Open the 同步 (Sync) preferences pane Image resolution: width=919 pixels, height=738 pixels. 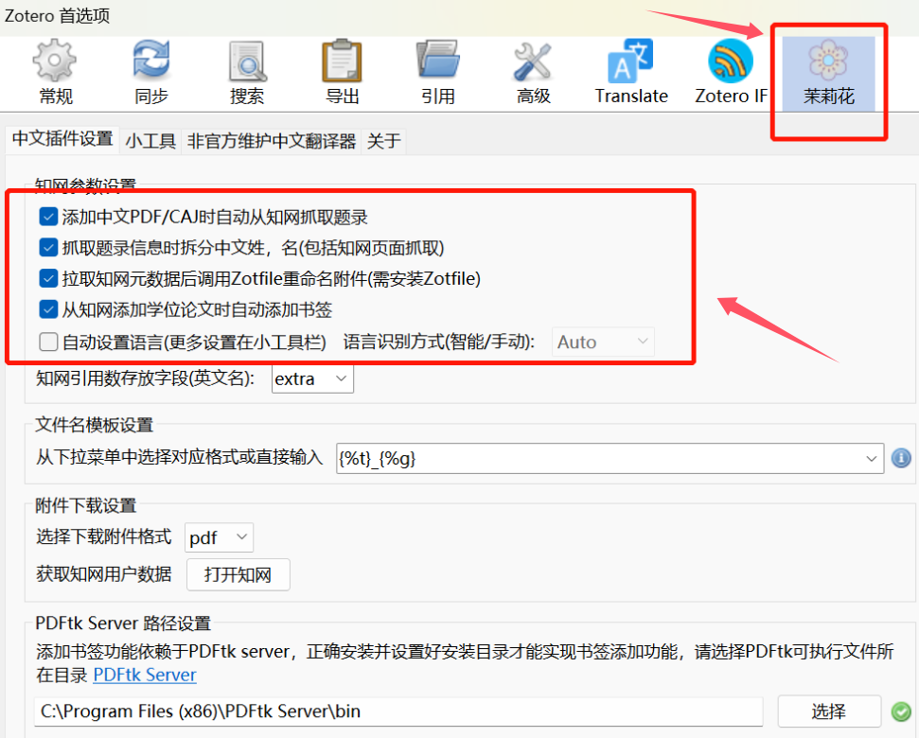(x=151, y=72)
